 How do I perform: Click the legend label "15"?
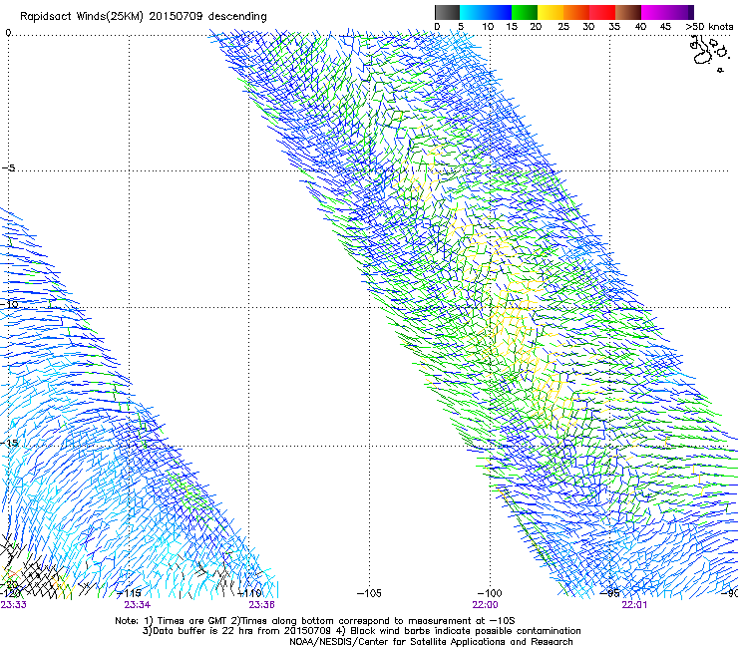tap(512, 26)
